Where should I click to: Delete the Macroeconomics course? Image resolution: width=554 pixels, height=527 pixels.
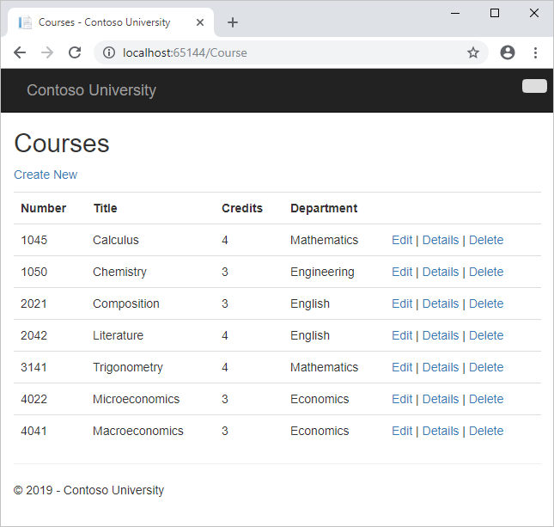pos(486,431)
